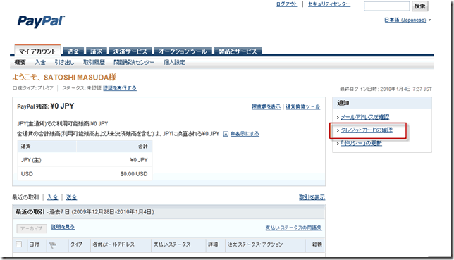Open クレジットカードの確認 notification link
The height and width of the screenshot is (260, 454).
[x=367, y=130]
